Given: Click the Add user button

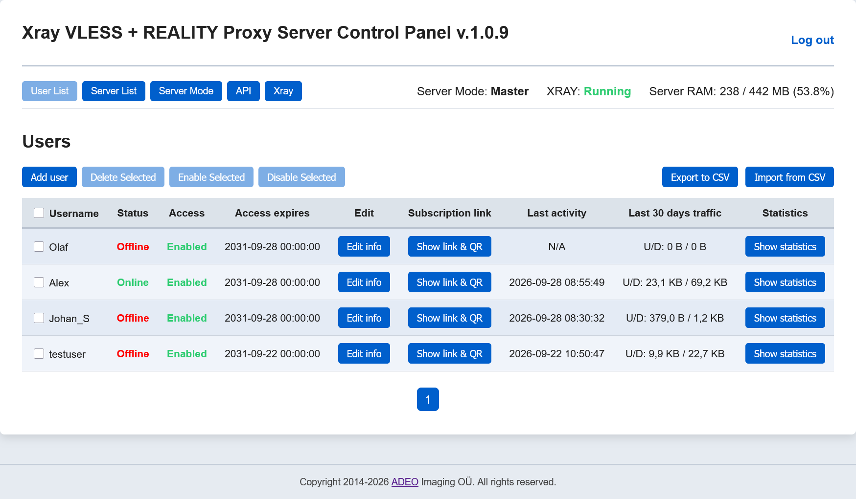Looking at the screenshot, I should pyautogui.click(x=49, y=177).
